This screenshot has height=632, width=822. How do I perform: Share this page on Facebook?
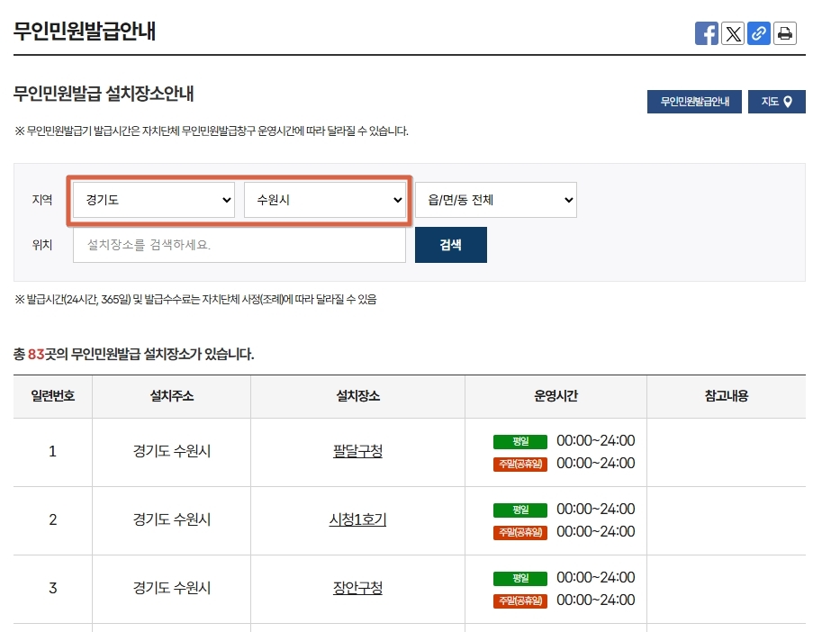(x=708, y=33)
